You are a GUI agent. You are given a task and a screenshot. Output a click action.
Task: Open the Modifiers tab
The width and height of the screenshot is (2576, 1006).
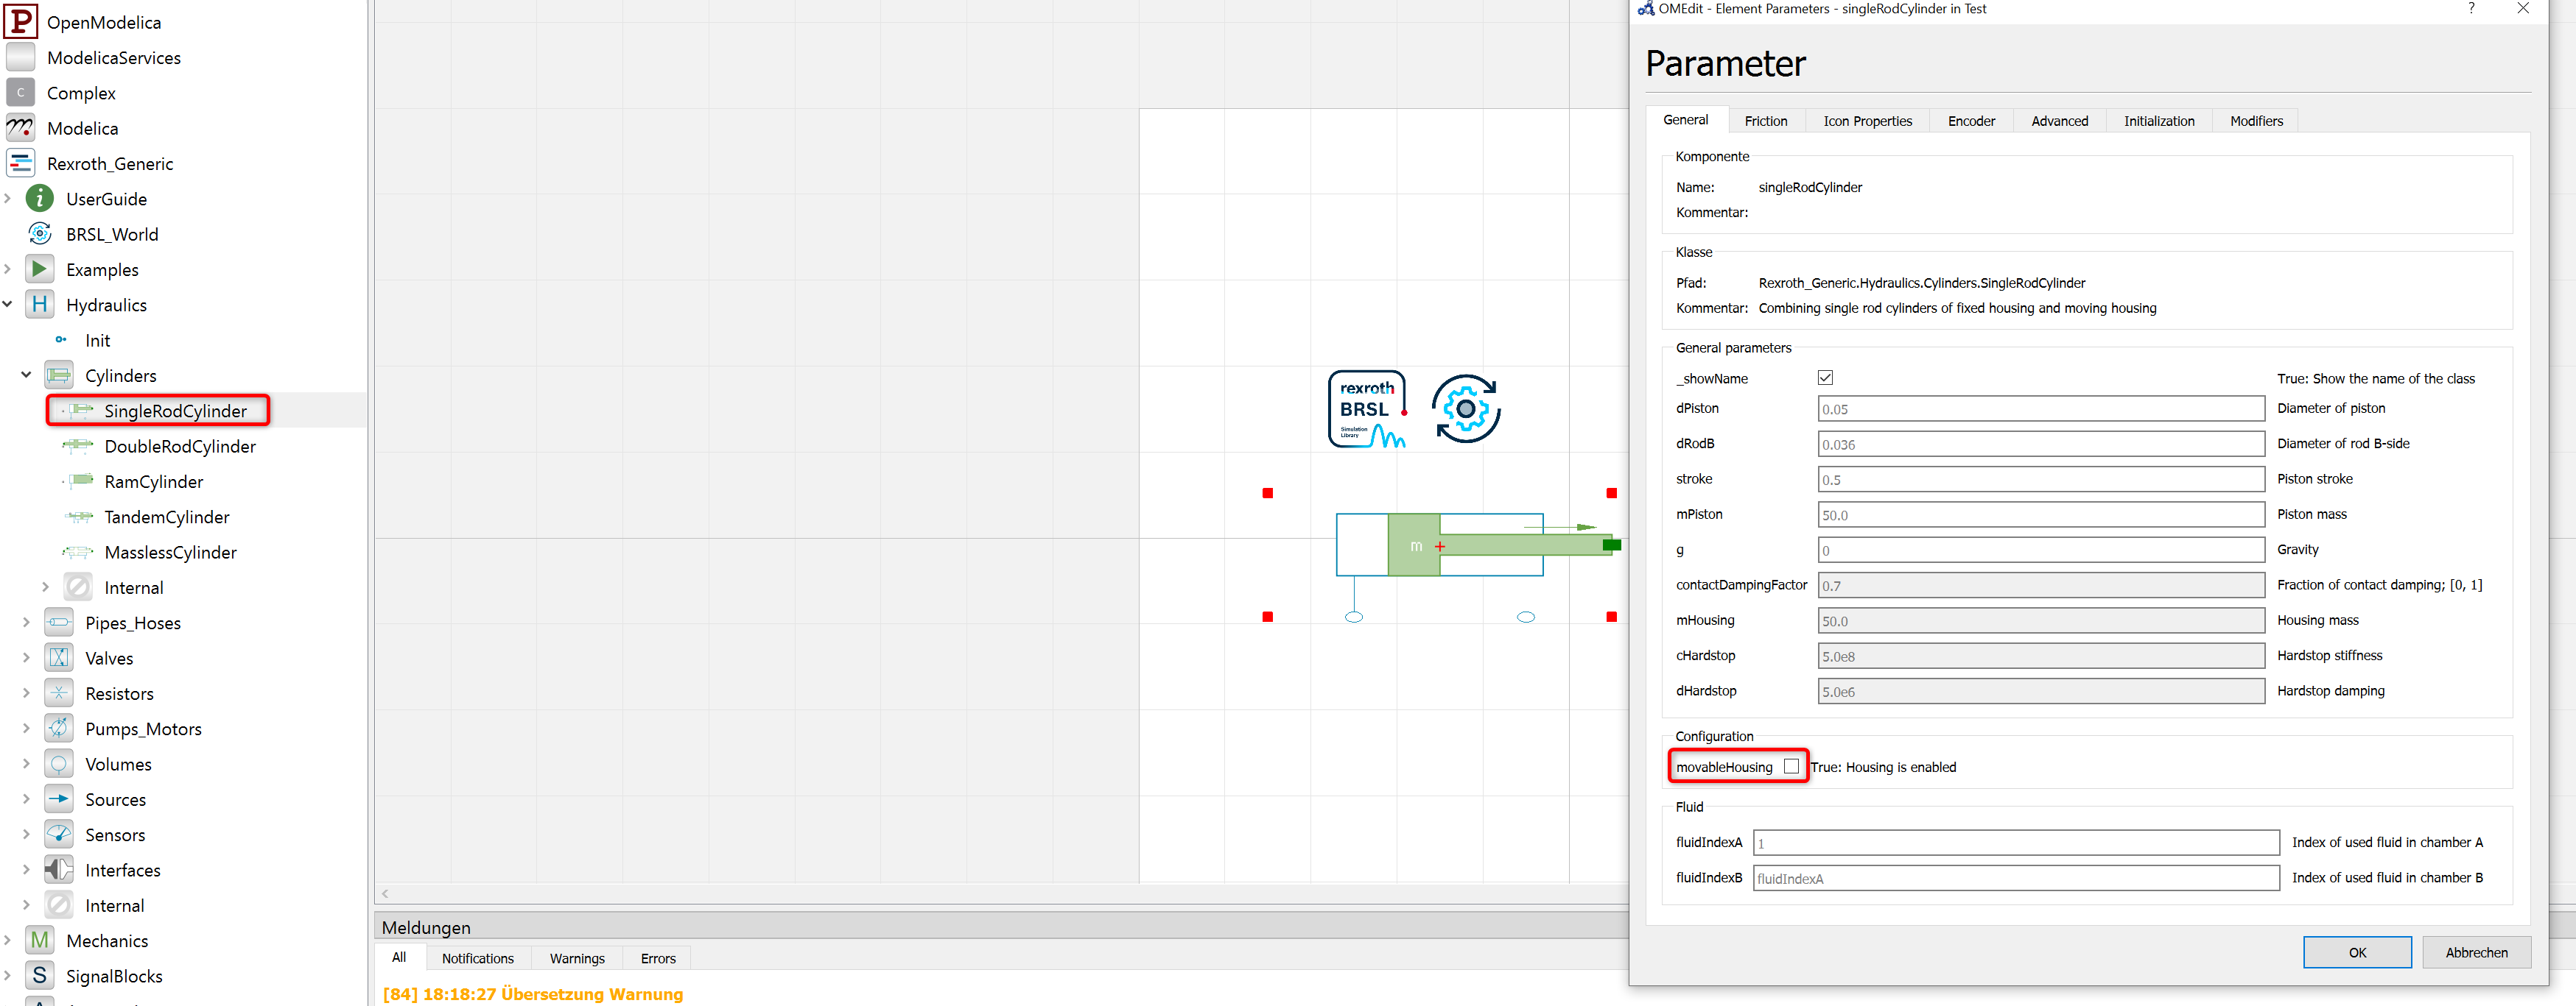pos(2256,120)
